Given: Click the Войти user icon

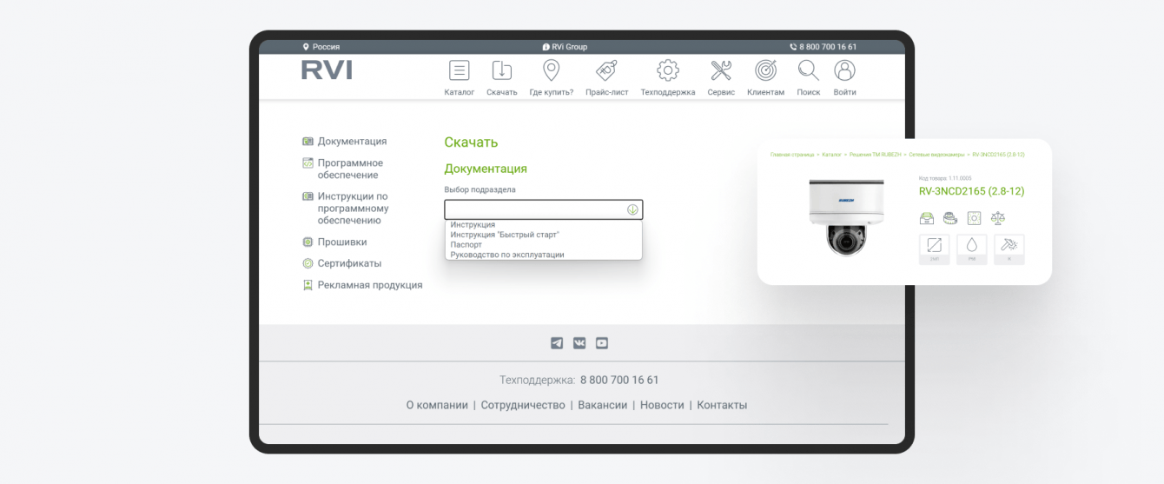Looking at the screenshot, I should (x=844, y=70).
